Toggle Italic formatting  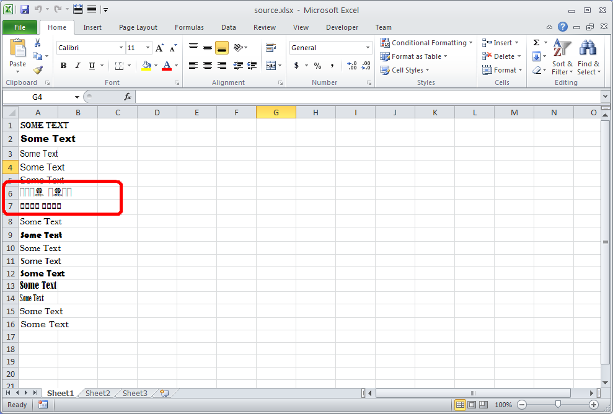click(x=77, y=66)
